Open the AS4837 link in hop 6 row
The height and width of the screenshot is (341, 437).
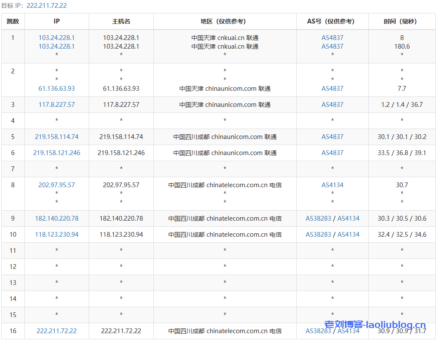pos(332,153)
